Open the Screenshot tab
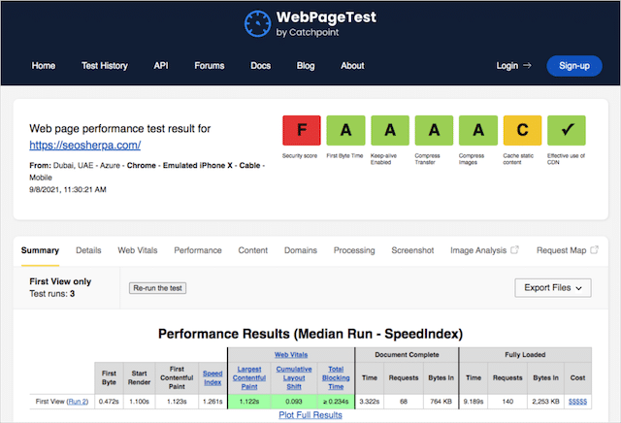The width and height of the screenshot is (621, 423). click(x=412, y=250)
